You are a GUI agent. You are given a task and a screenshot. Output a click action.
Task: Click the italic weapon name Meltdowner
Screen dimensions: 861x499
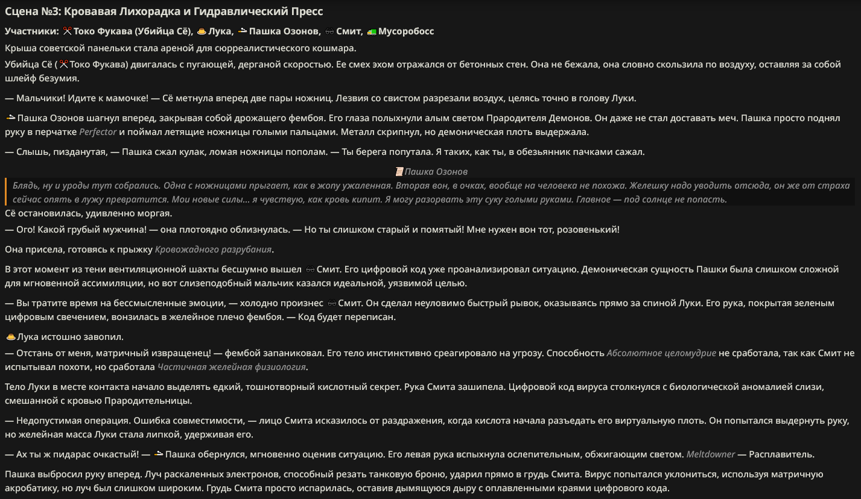[x=711, y=454]
